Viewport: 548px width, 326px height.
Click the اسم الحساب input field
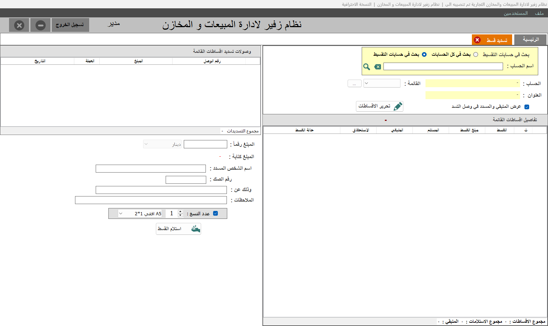coord(443,66)
